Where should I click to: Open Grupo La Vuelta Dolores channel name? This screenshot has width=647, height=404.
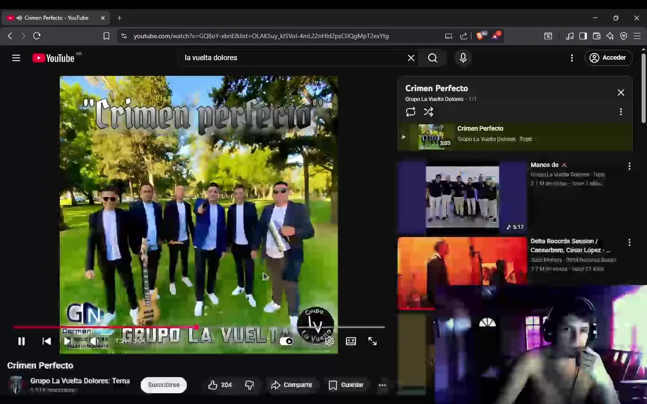[80, 381]
